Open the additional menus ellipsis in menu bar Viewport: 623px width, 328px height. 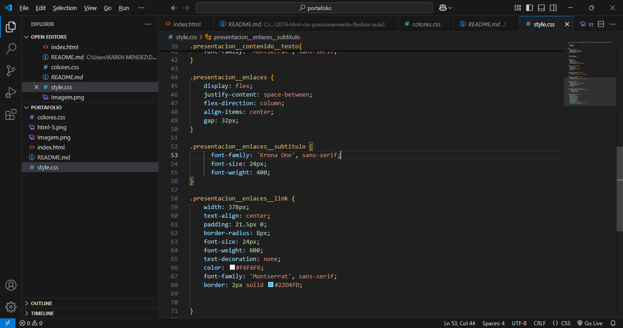click(x=141, y=8)
